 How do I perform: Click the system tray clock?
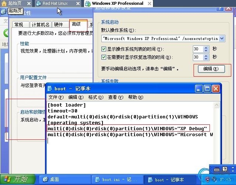tap(225, 179)
